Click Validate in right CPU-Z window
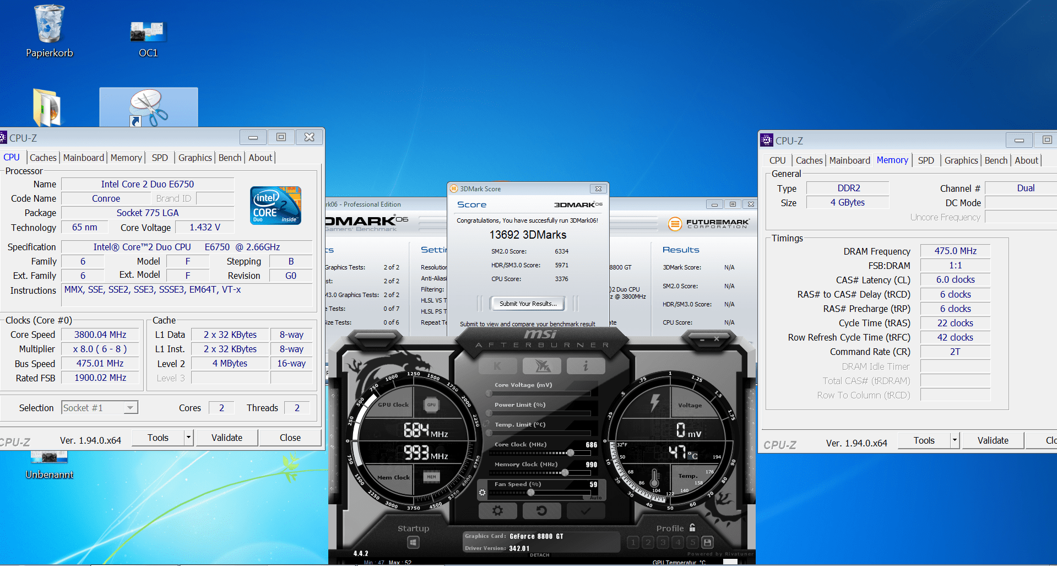This screenshot has height=566, width=1057. [993, 440]
